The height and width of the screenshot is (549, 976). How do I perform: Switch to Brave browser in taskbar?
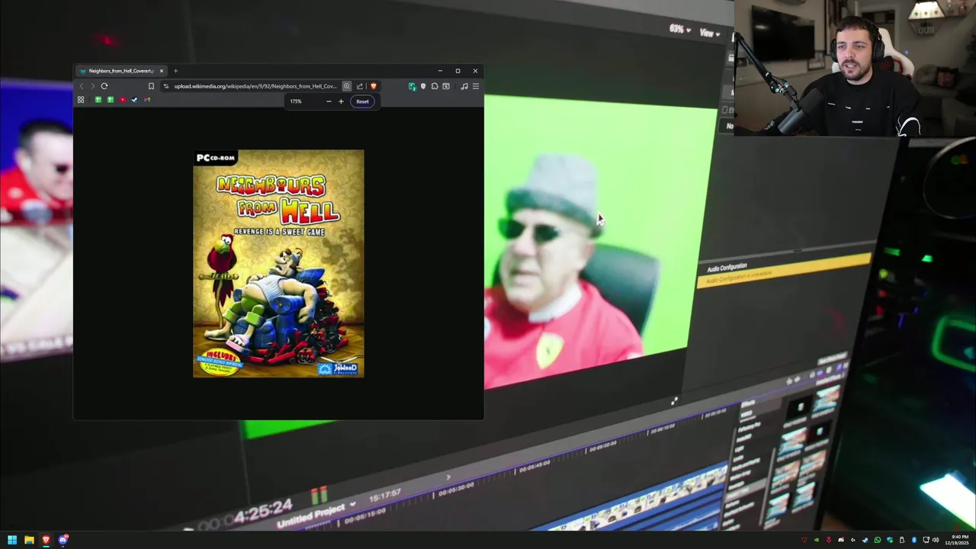(46, 540)
